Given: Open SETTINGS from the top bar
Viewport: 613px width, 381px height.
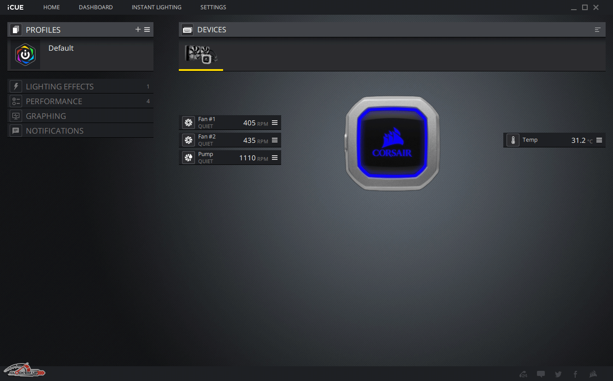Looking at the screenshot, I should coord(213,7).
